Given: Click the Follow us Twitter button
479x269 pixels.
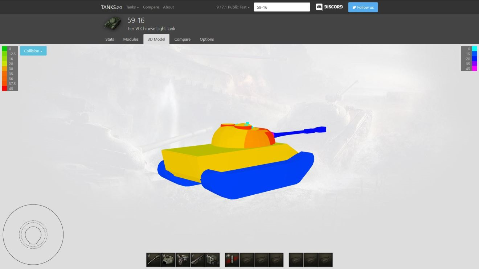Looking at the screenshot, I should point(363,7).
